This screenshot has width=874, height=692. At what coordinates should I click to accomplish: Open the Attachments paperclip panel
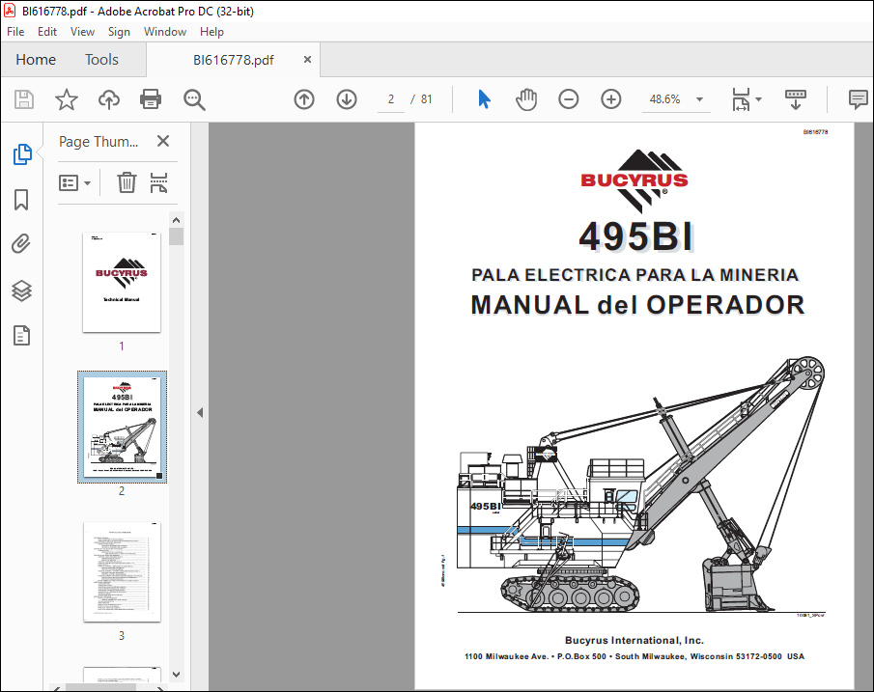click(21, 244)
